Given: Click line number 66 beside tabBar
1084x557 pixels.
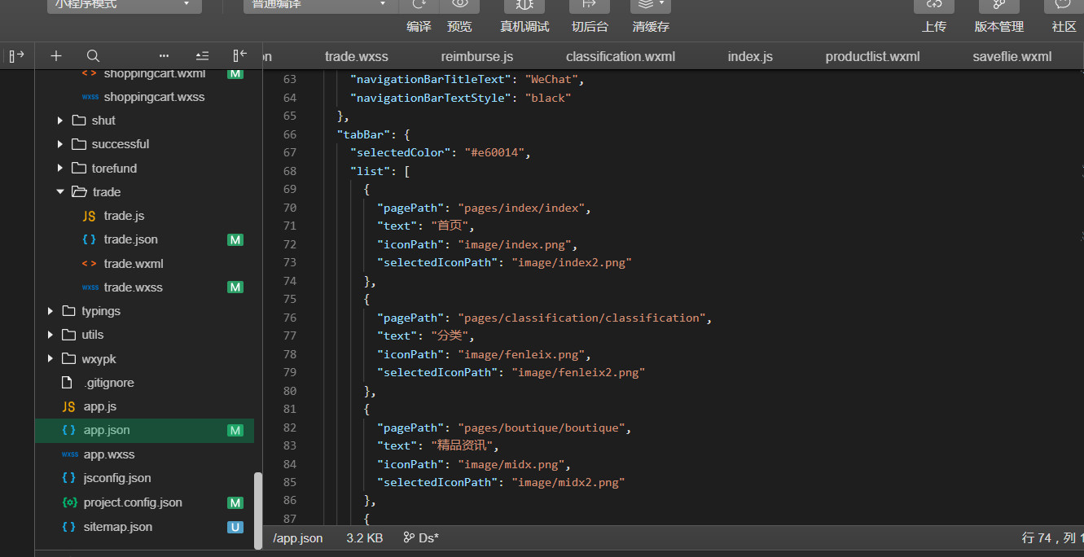Looking at the screenshot, I should [x=289, y=134].
